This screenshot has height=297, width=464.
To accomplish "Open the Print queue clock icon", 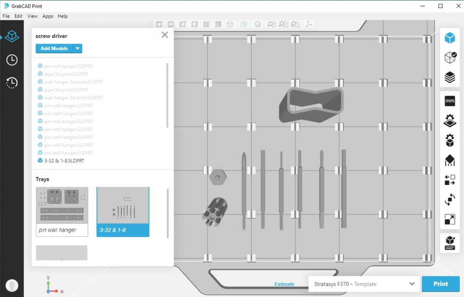I will 12,60.
